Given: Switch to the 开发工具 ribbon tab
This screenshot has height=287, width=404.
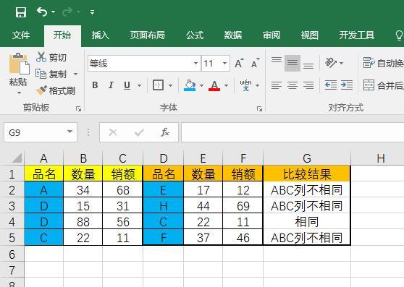Looking at the screenshot, I should [357, 35].
